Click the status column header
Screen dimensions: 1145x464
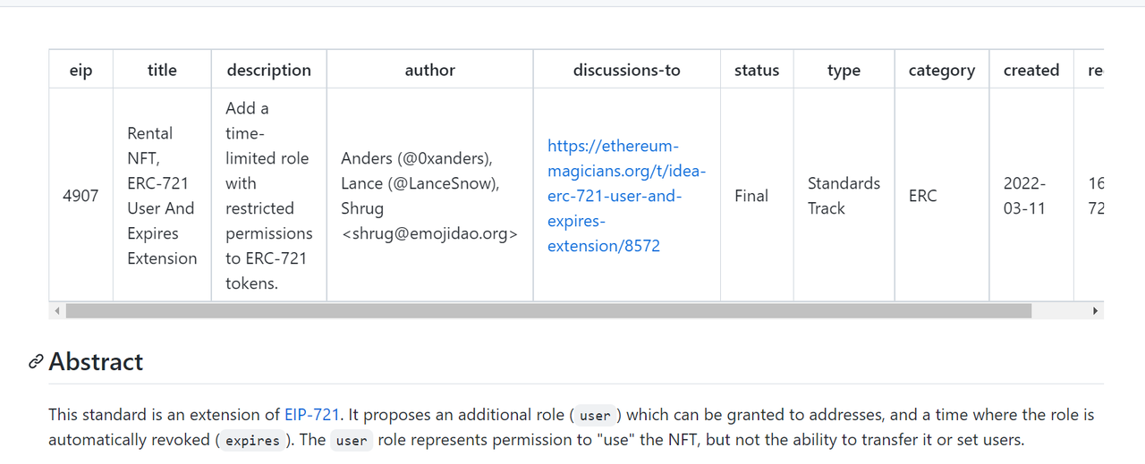757,70
